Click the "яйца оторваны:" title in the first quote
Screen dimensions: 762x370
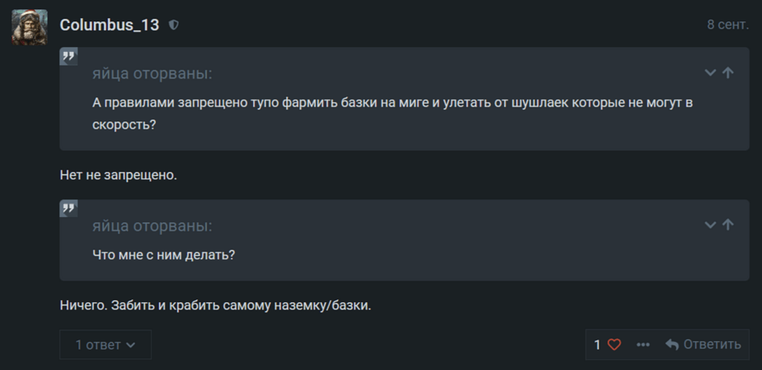[152, 75]
